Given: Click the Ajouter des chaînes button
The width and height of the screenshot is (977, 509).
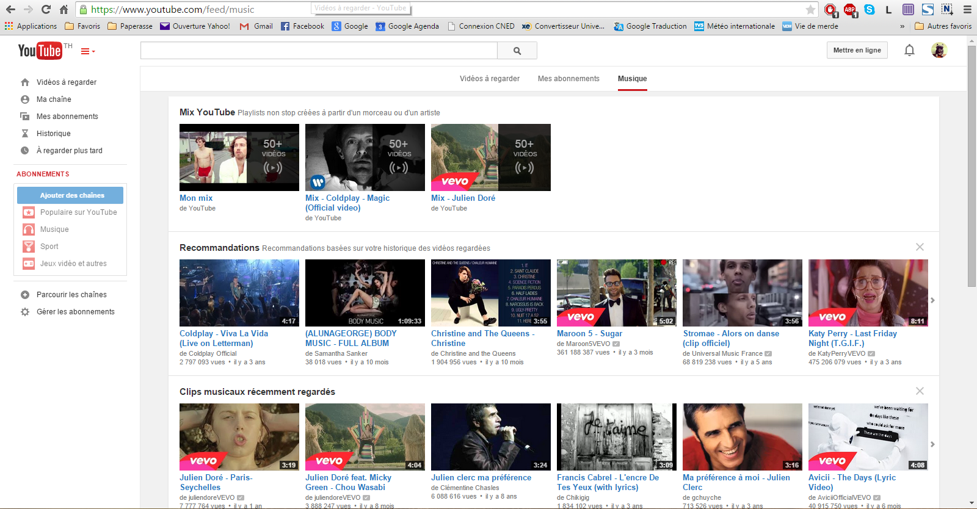Looking at the screenshot, I should (x=70, y=195).
